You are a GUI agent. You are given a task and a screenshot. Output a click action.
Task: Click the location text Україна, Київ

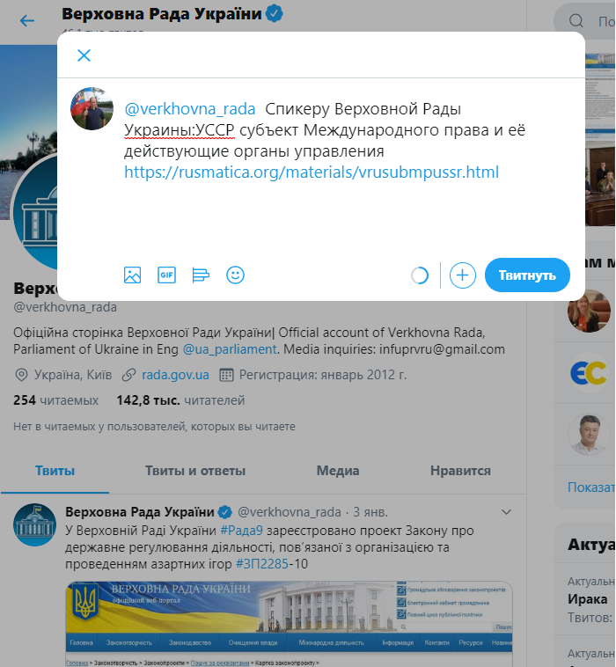tap(73, 375)
